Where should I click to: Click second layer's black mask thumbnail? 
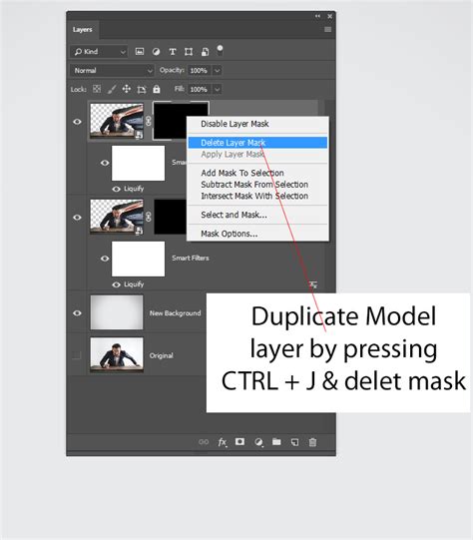click(x=170, y=217)
